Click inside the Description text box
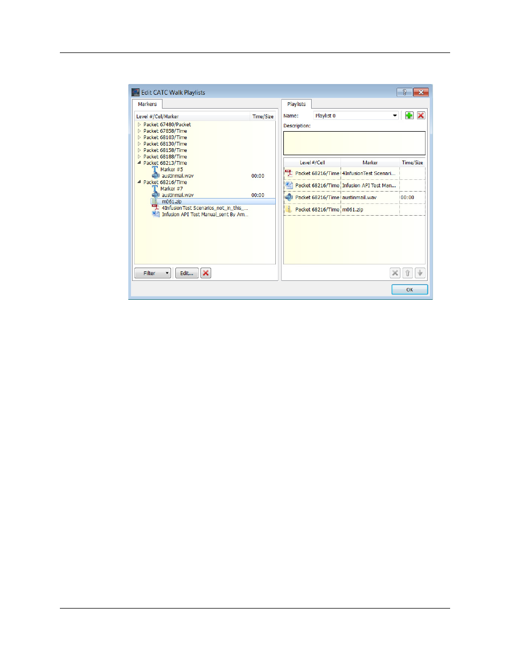510x661 pixels. [354, 143]
